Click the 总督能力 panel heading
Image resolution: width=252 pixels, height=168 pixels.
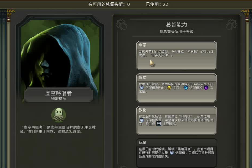click(176, 25)
